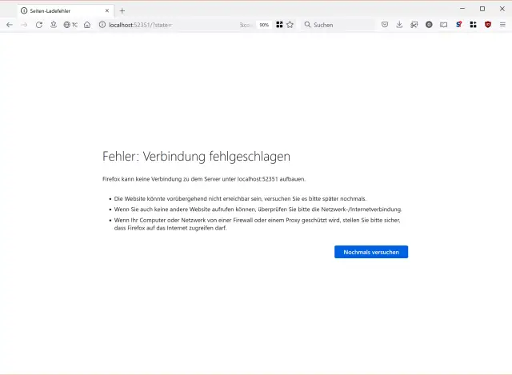Go forward using the forward arrow

(24, 25)
